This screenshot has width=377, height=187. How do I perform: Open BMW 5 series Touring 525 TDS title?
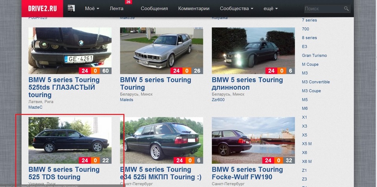(64, 173)
